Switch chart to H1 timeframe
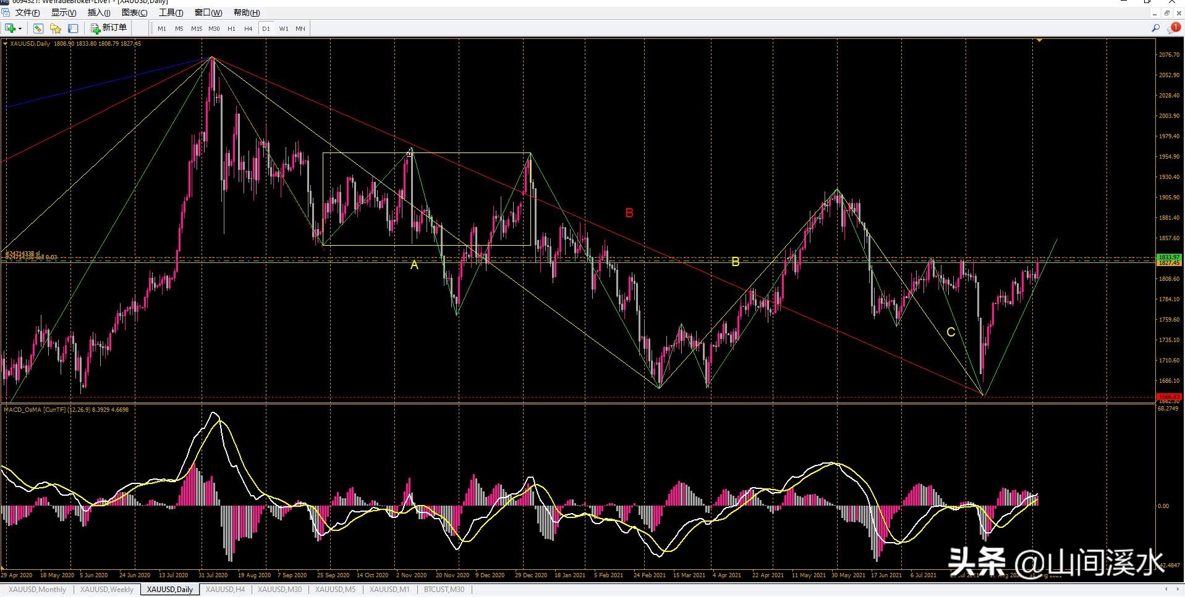The width and height of the screenshot is (1185, 597). point(231,28)
